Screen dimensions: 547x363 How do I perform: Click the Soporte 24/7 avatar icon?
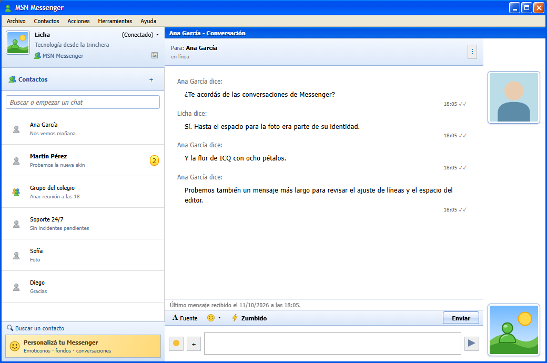[x=16, y=224]
